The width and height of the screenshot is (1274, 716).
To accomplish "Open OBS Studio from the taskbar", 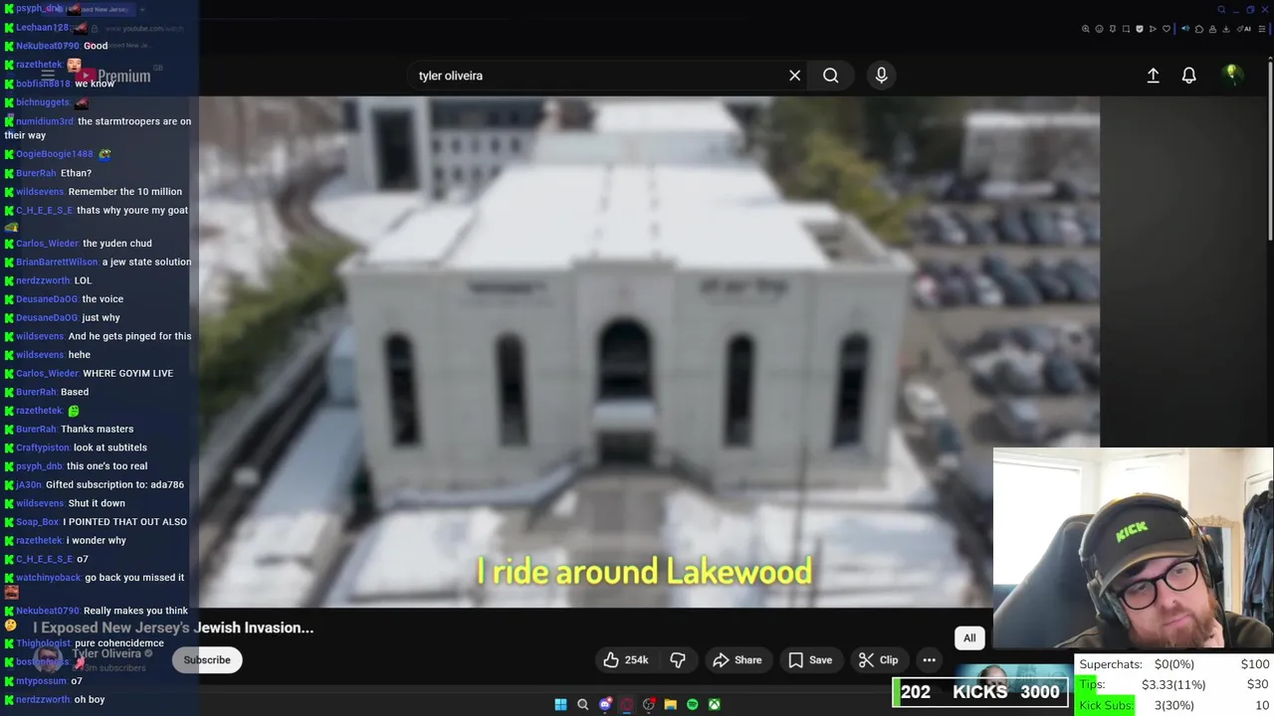I will 649,704.
